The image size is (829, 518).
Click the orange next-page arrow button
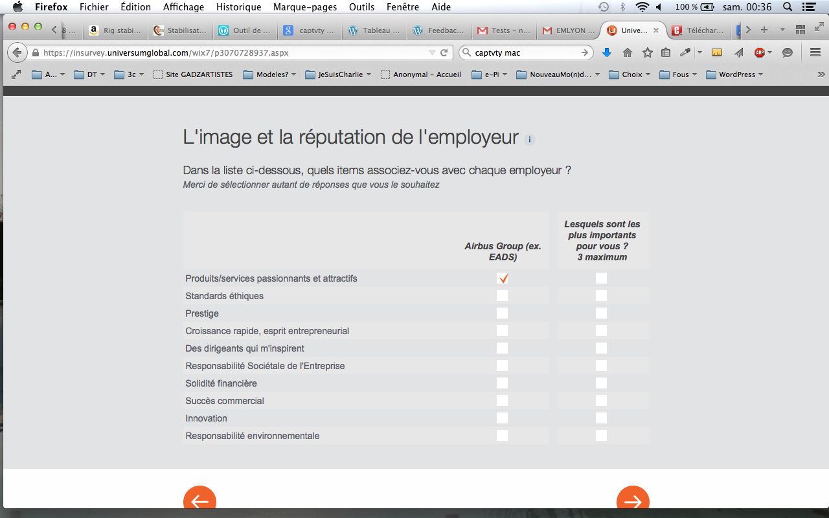click(x=633, y=497)
